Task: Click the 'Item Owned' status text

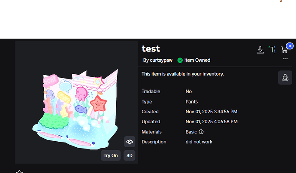Action: tap(197, 60)
